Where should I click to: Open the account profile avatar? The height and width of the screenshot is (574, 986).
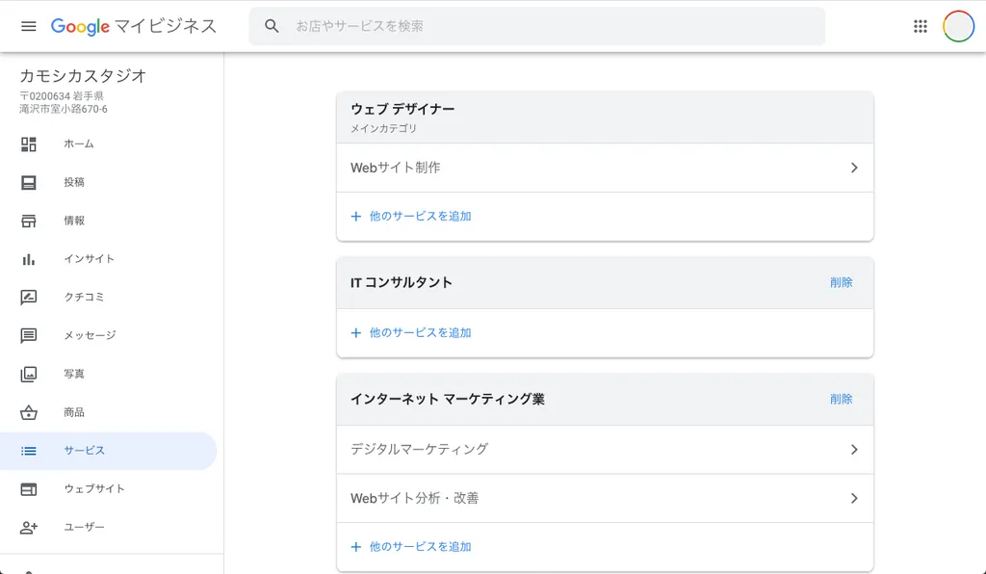coord(958,26)
